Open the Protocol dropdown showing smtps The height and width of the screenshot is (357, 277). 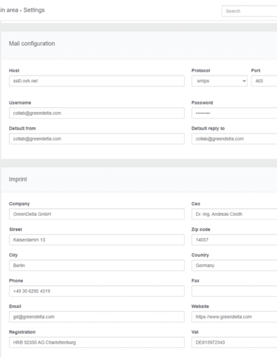click(x=220, y=81)
